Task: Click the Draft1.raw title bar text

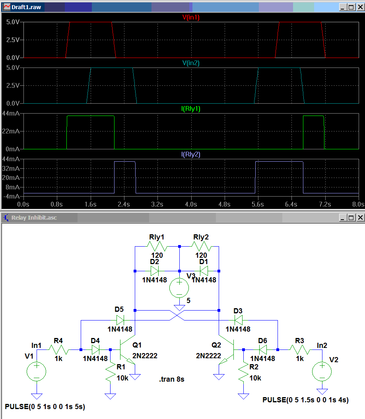Action: tap(26, 7)
